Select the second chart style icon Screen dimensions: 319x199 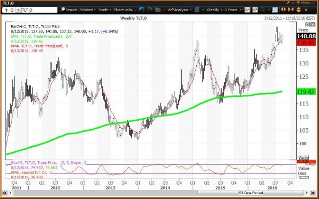tap(255, 10)
